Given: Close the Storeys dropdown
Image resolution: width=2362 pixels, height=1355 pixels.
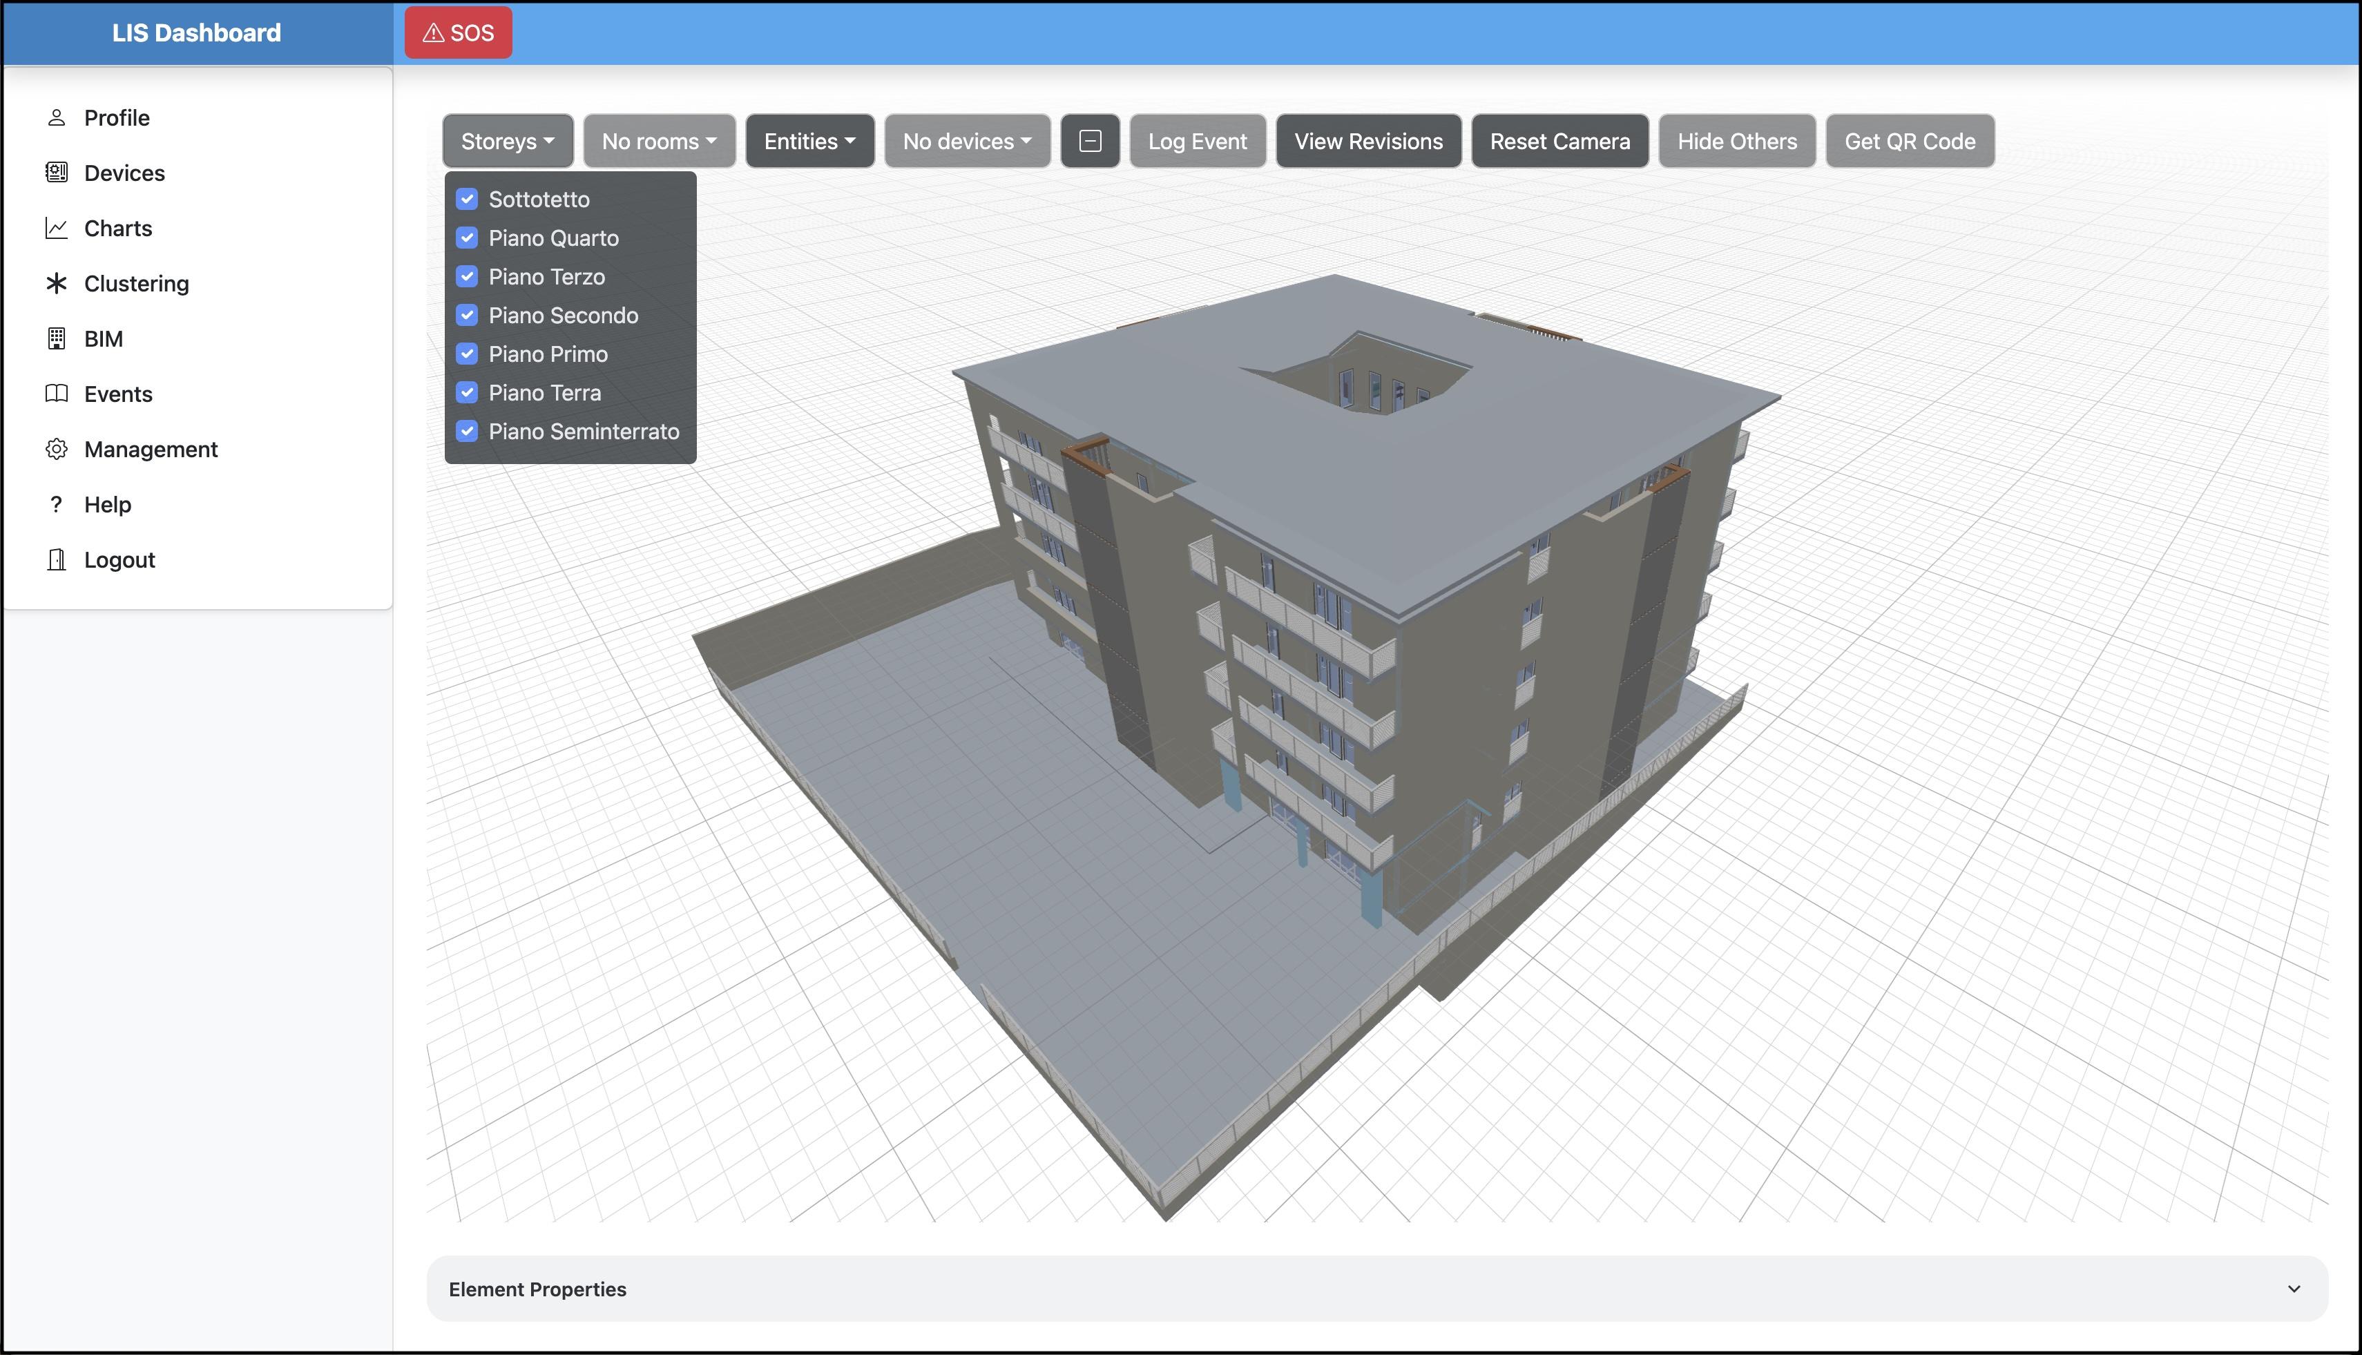Looking at the screenshot, I should pos(508,142).
